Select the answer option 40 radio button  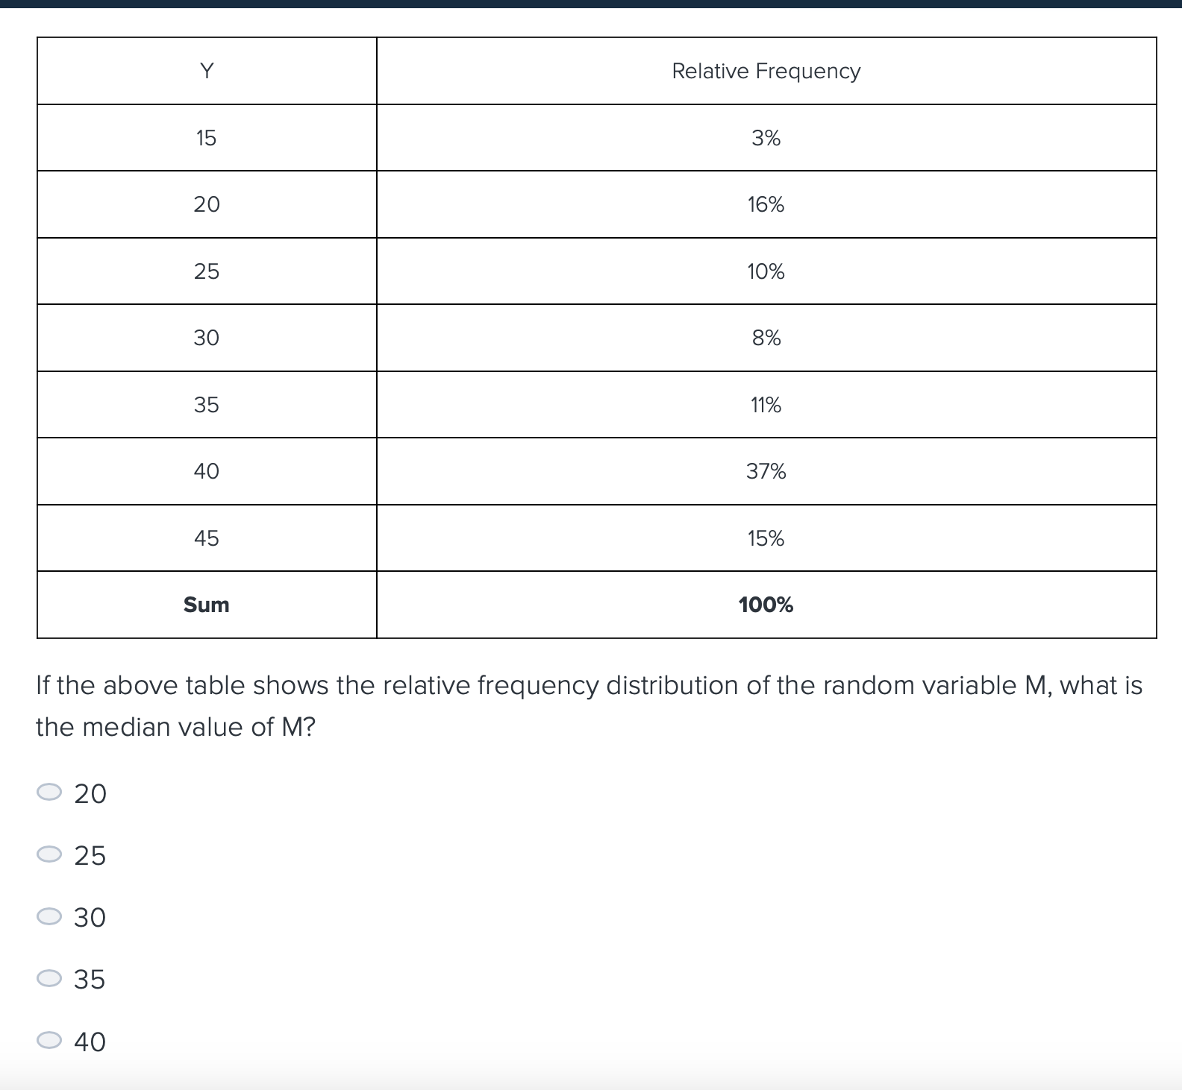tap(49, 1040)
